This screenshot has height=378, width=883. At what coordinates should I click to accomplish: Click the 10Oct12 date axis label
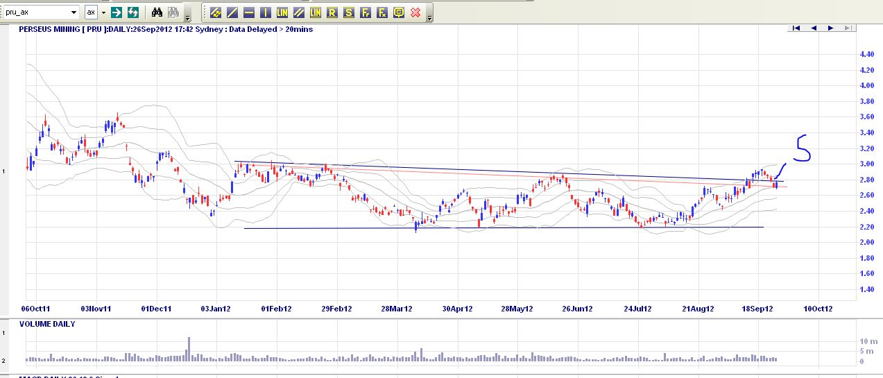point(817,308)
